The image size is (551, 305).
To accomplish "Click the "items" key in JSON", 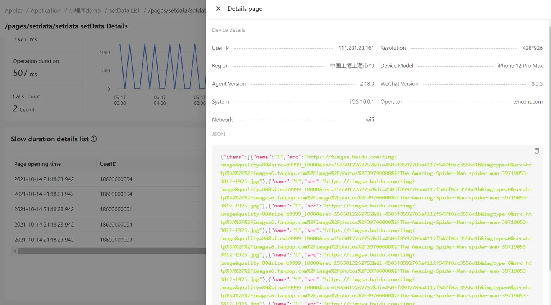I will (233, 157).
